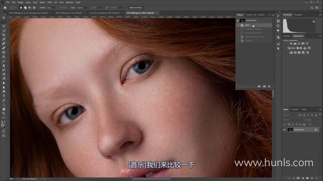
Task: Open Adjustments panel flyout menu
Action: click(x=320, y=36)
